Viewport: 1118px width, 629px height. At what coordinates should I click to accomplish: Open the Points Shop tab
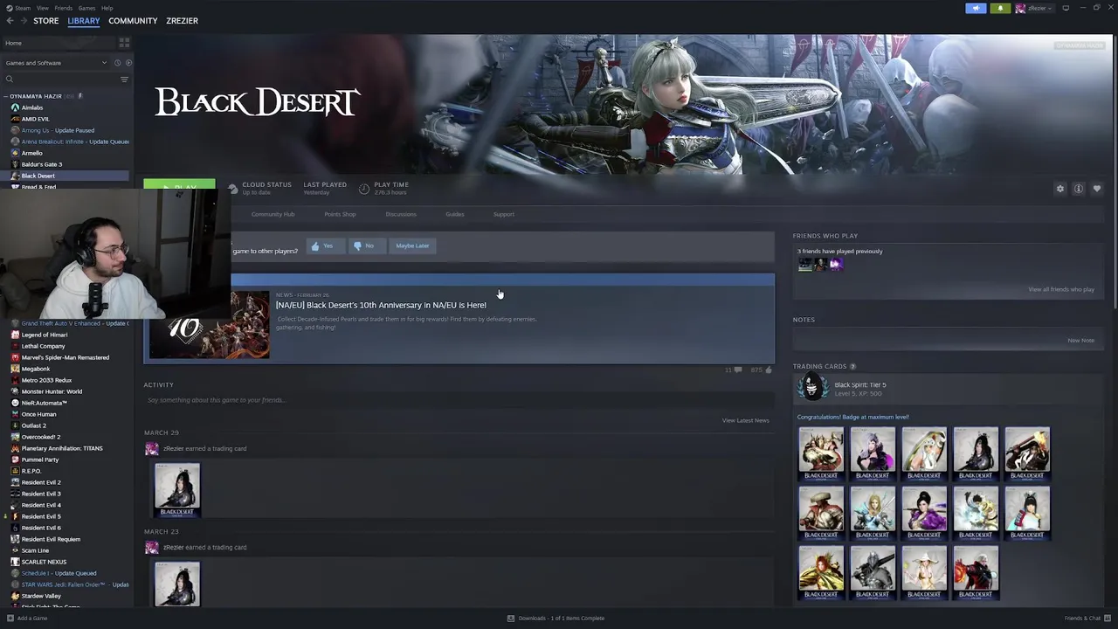(x=340, y=214)
